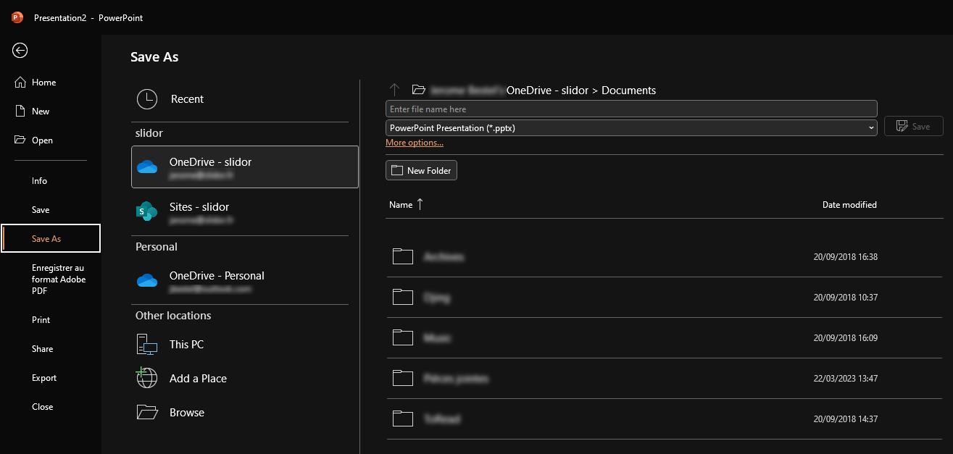The height and width of the screenshot is (454, 953).
Task: Go up one level with the up arrow
Action: (394, 90)
